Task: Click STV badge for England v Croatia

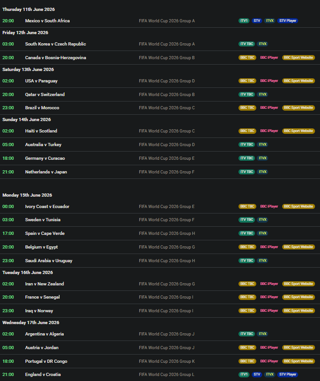Action: 257,375
